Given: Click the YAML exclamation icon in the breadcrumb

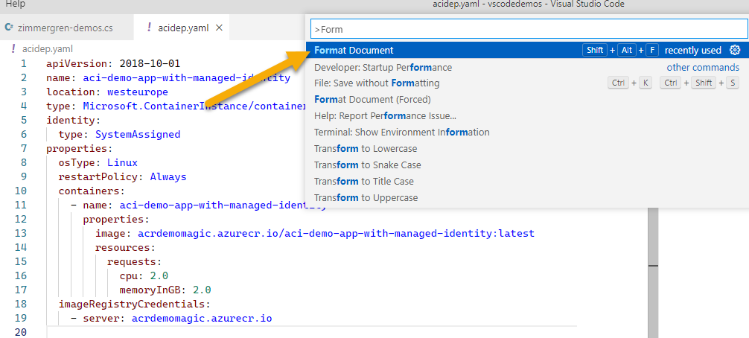Looking at the screenshot, I should click(x=14, y=48).
